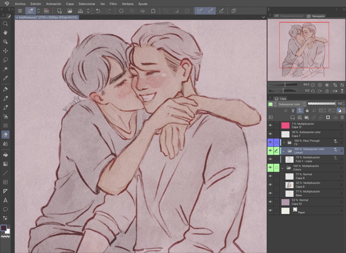Open layer palette color dropdown
346x253 pixels.
pyautogui.click(x=272, y=104)
